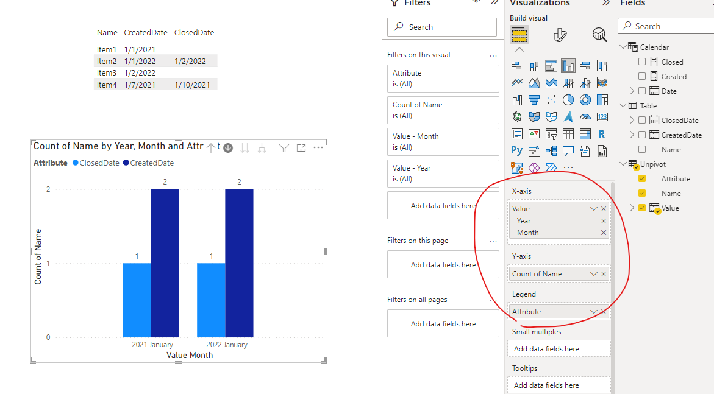Check the Date field under Calendar

click(x=642, y=91)
